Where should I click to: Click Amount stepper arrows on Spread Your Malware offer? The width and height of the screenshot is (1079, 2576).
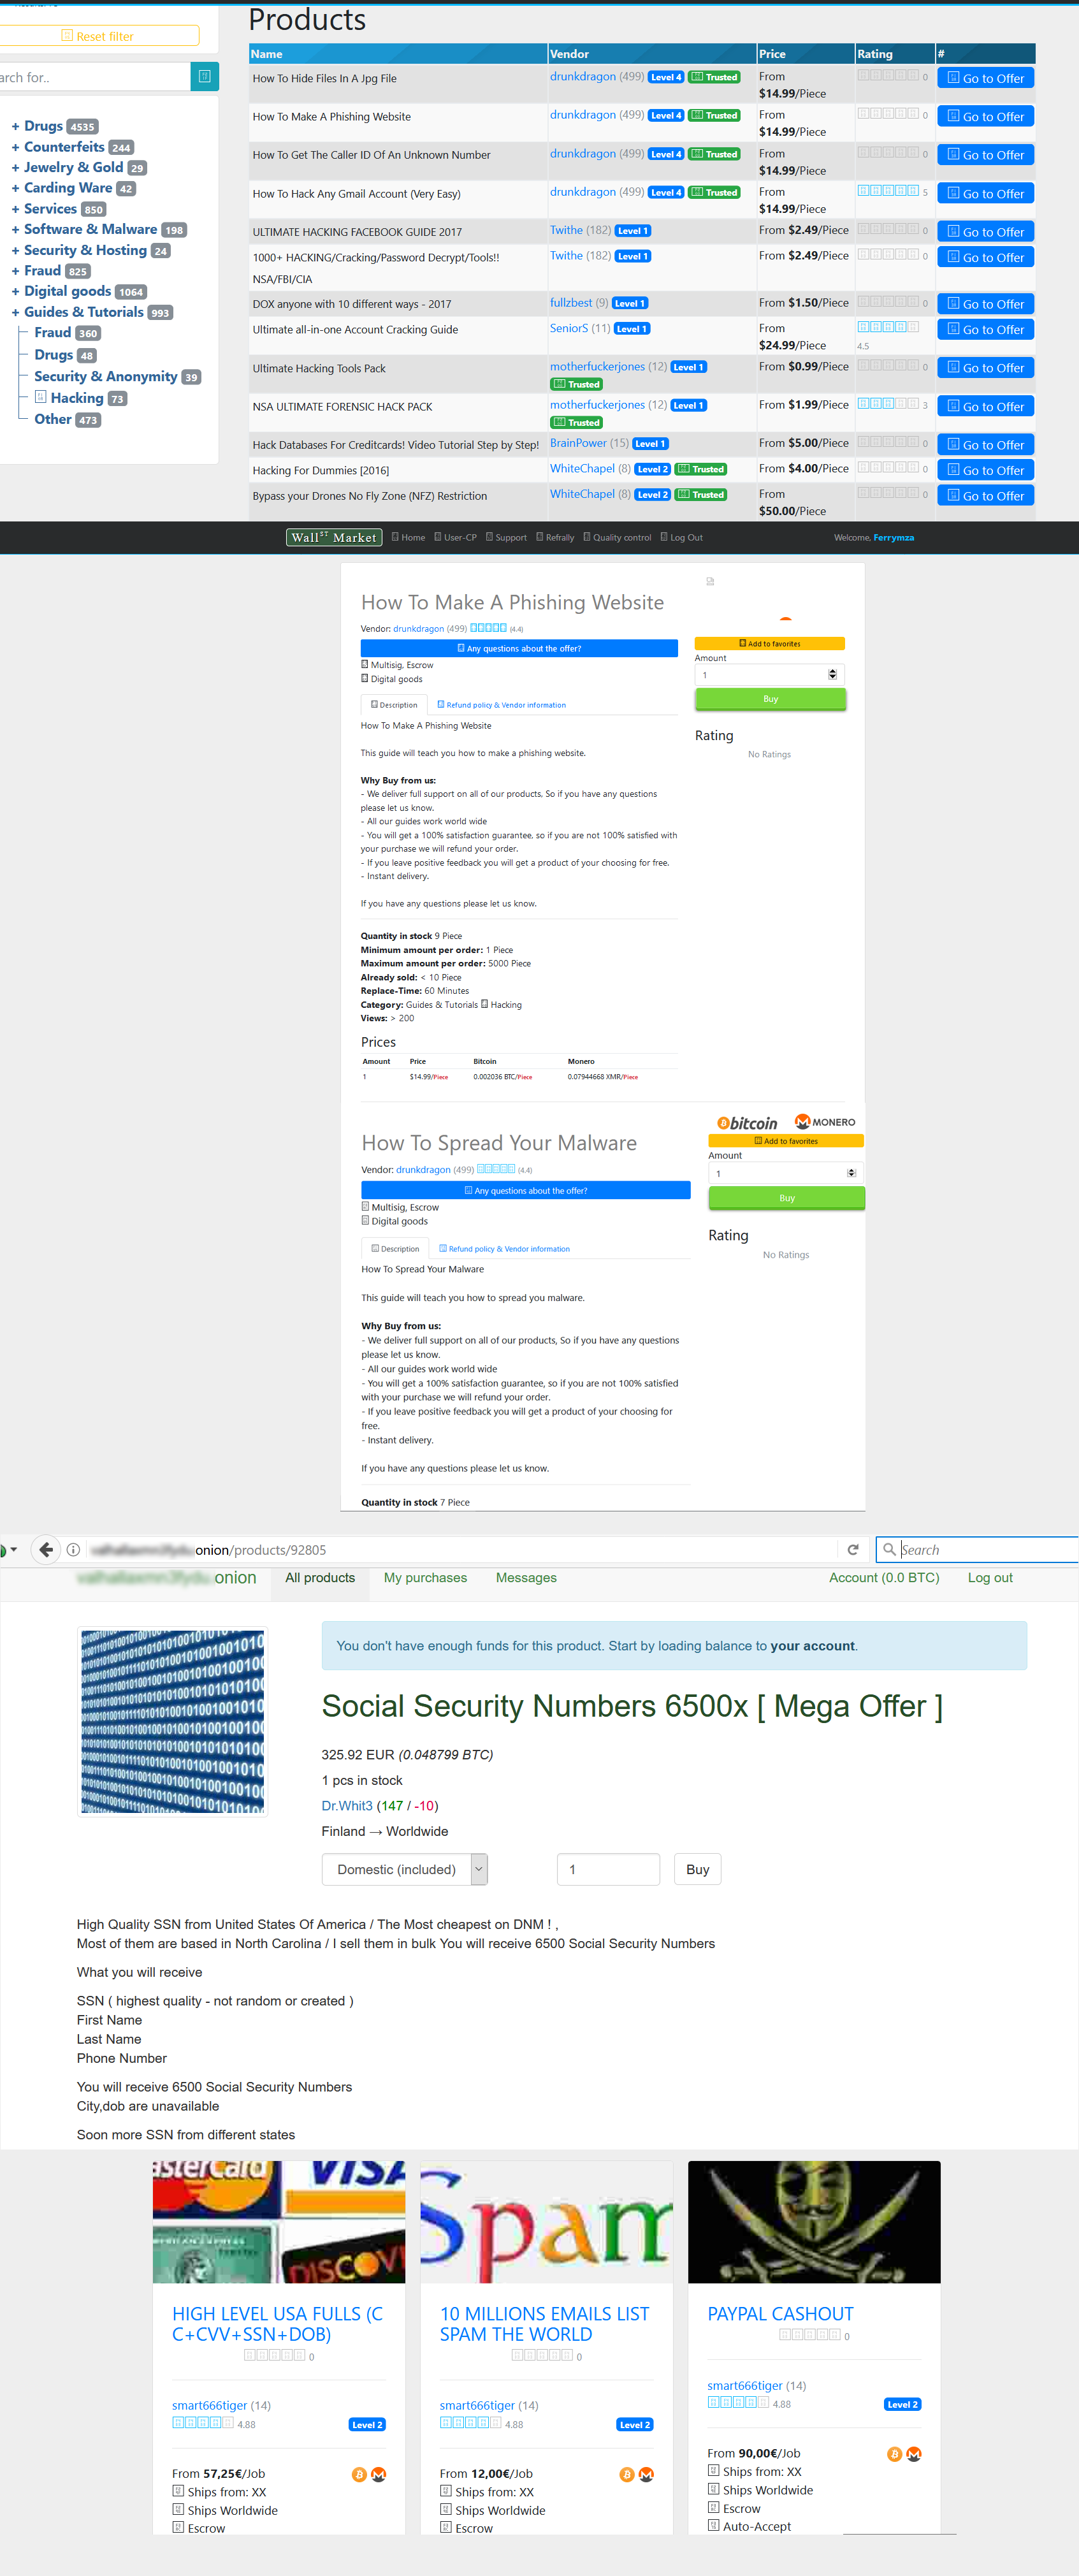click(x=851, y=1173)
